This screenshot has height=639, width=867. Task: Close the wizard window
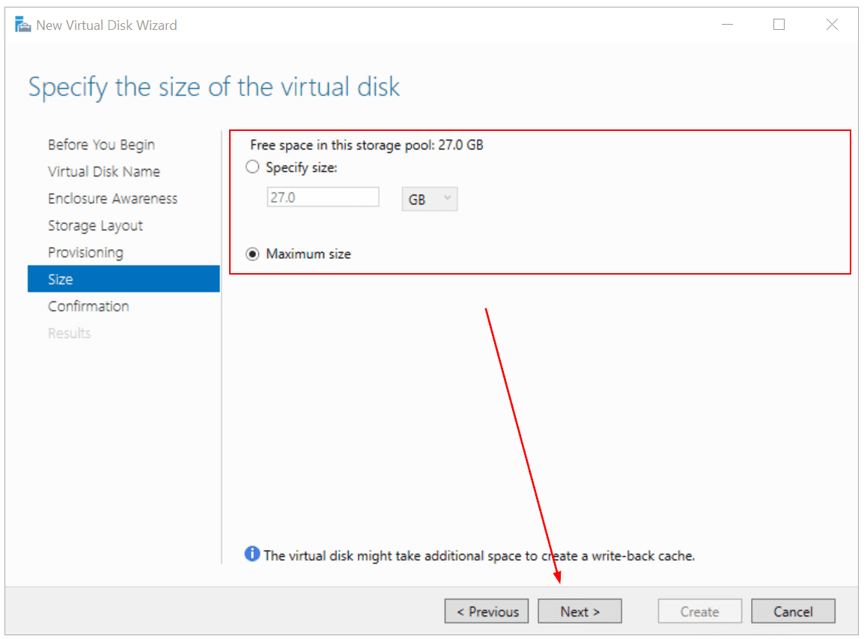[832, 25]
